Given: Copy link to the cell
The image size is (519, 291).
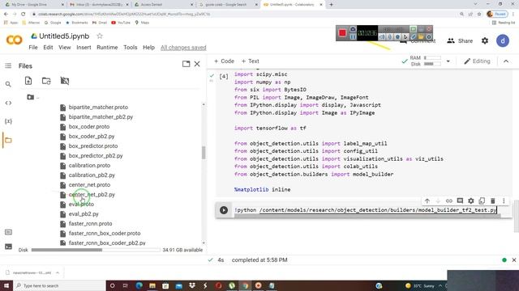Looking at the screenshot, I should click(448, 201).
